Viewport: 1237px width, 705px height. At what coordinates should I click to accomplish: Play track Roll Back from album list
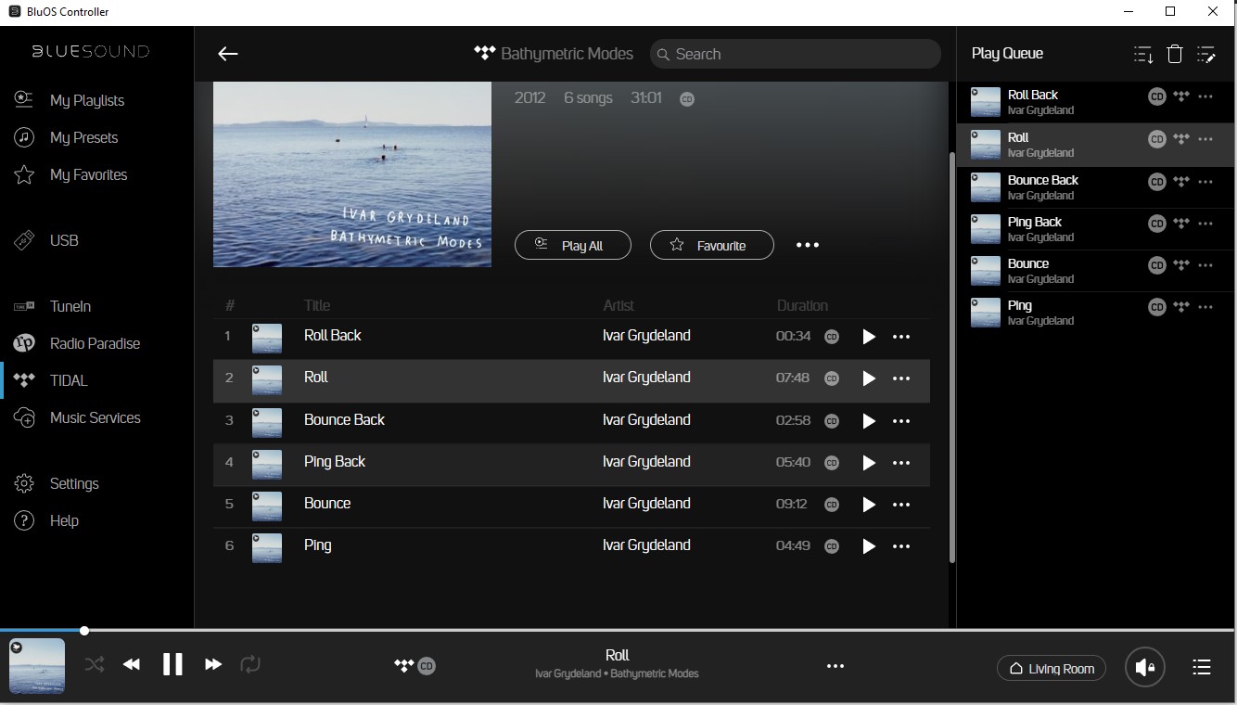pyautogui.click(x=869, y=337)
